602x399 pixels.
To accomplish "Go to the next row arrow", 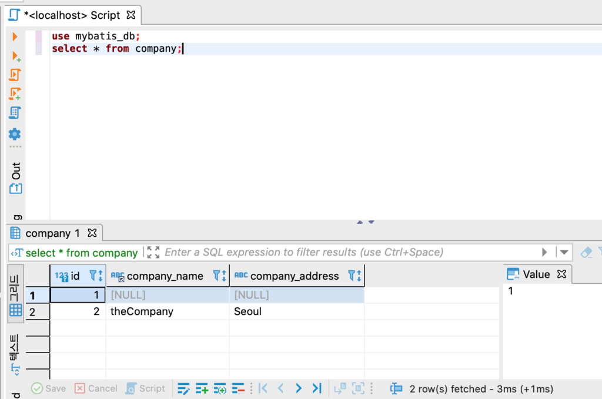I will coord(299,388).
